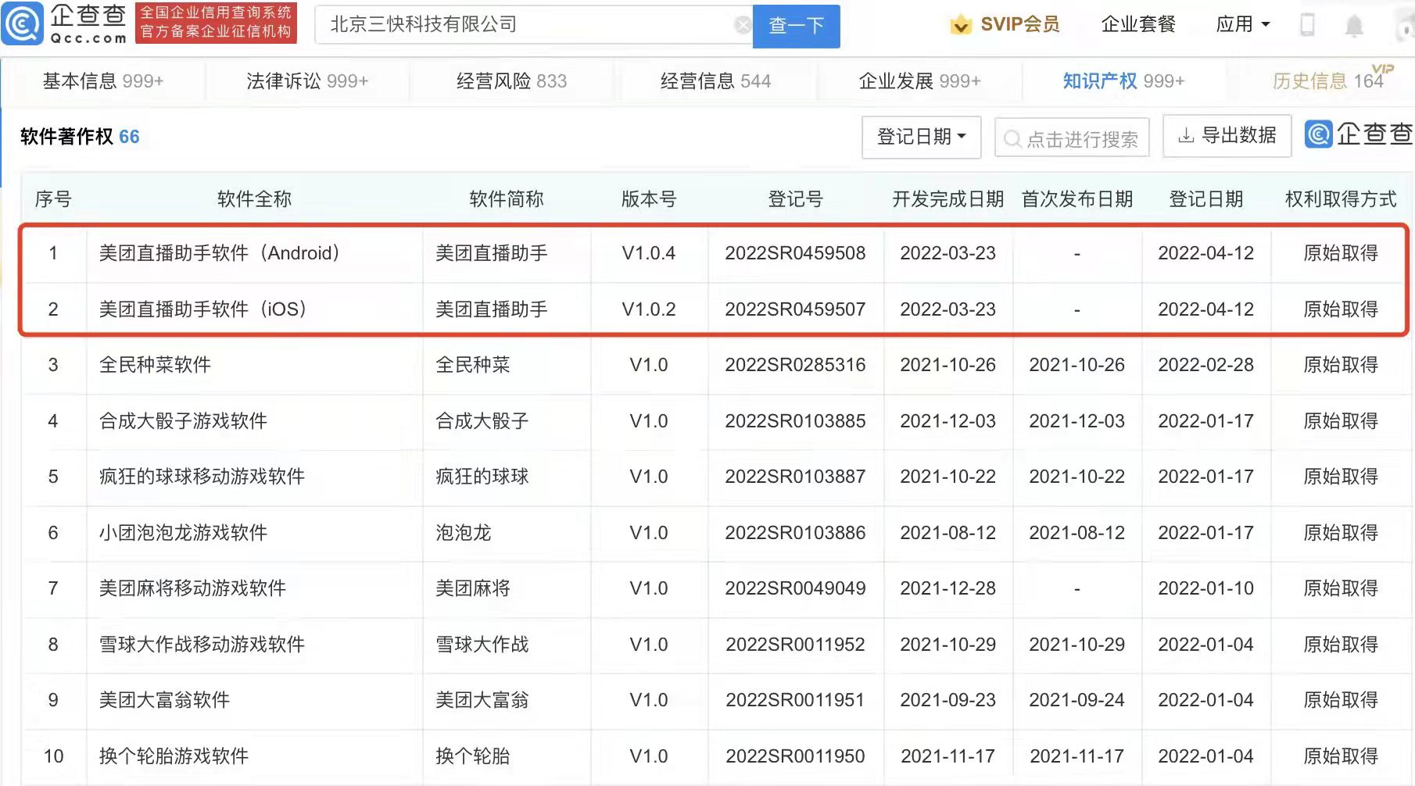1415x786 pixels.
Task: Click version V1.0.2 cell
Action: (x=649, y=309)
